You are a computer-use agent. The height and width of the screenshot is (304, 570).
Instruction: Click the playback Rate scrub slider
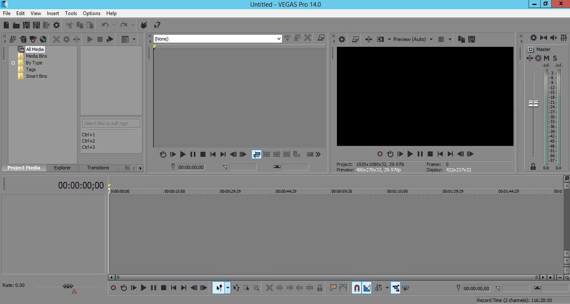click(x=68, y=286)
